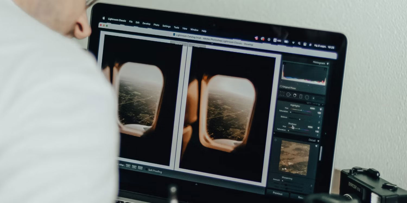407x203 pixels.
Task: Click the Highlights Hue value field
Action: (x=319, y=113)
